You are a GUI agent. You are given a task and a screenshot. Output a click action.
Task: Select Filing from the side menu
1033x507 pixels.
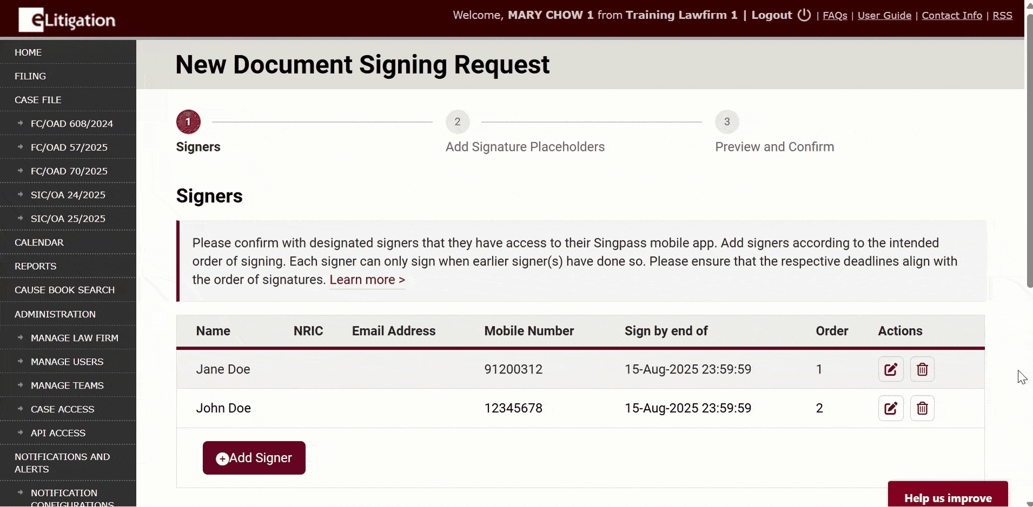coord(30,76)
